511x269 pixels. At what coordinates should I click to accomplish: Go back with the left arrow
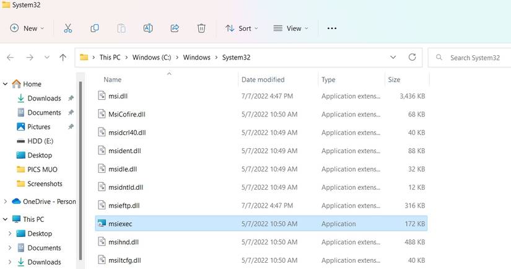(11, 58)
